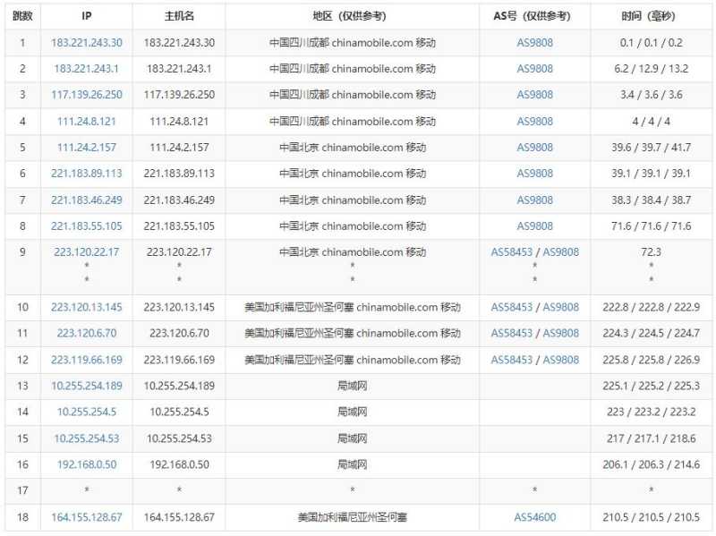This screenshot has width=716, height=536.
Task: Open blue IP link 164.155.128.67
Action: coord(87,517)
